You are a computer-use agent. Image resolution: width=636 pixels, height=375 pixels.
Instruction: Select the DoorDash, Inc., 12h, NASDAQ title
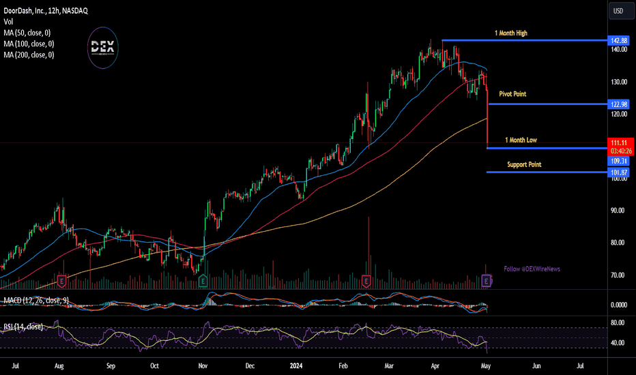coord(46,11)
